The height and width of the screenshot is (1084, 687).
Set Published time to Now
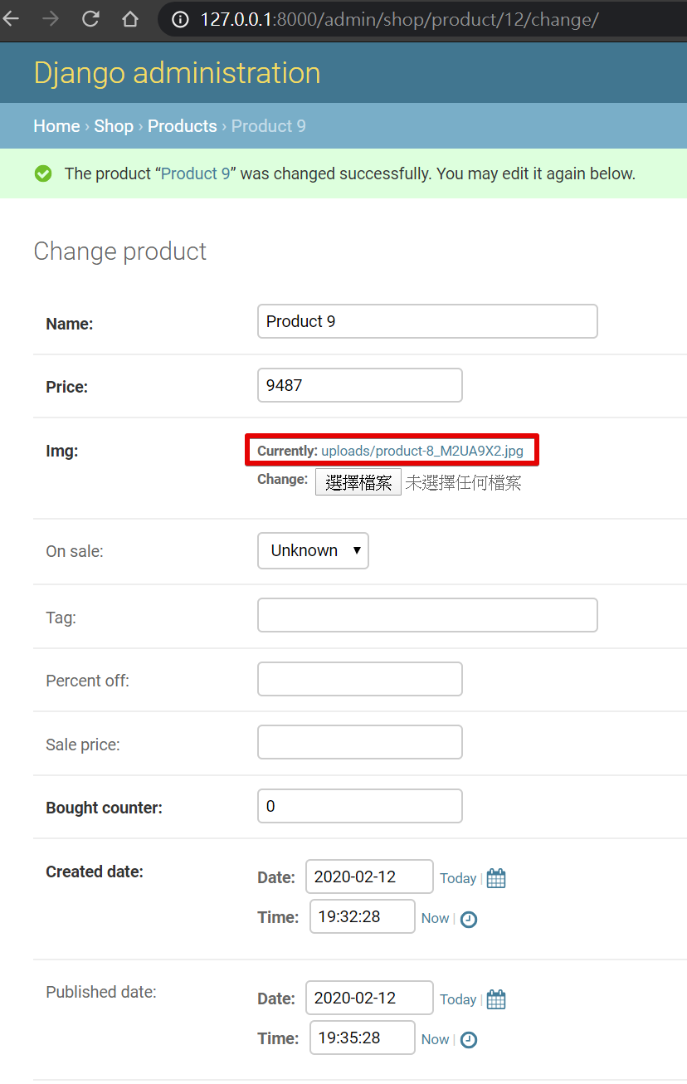(435, 1039)
